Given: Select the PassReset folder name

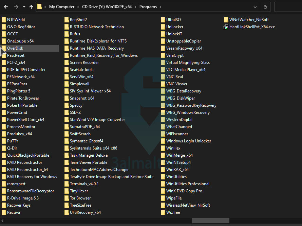Looking at the screenshot, I should click(x=16, y=55).
